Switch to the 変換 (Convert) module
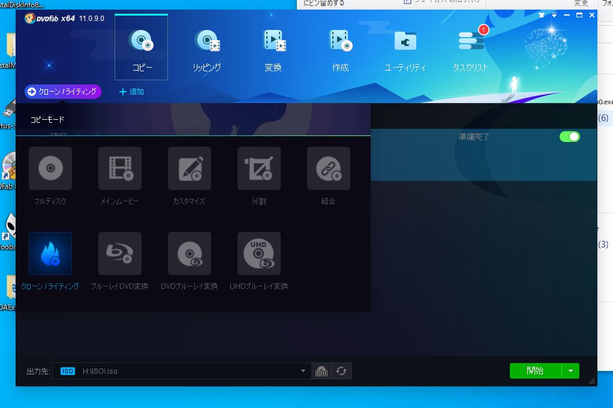The image size is (613, 408). 274,50
